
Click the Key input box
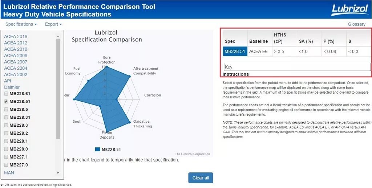tap(297, 67)
